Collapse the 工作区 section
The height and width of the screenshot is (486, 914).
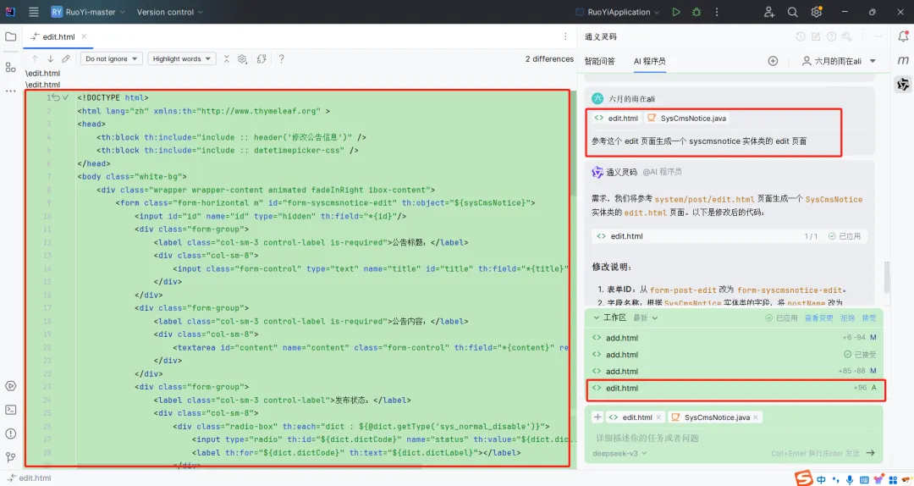597,318
